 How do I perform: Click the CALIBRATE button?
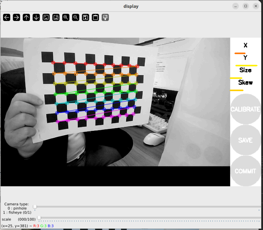pos(245,109)
